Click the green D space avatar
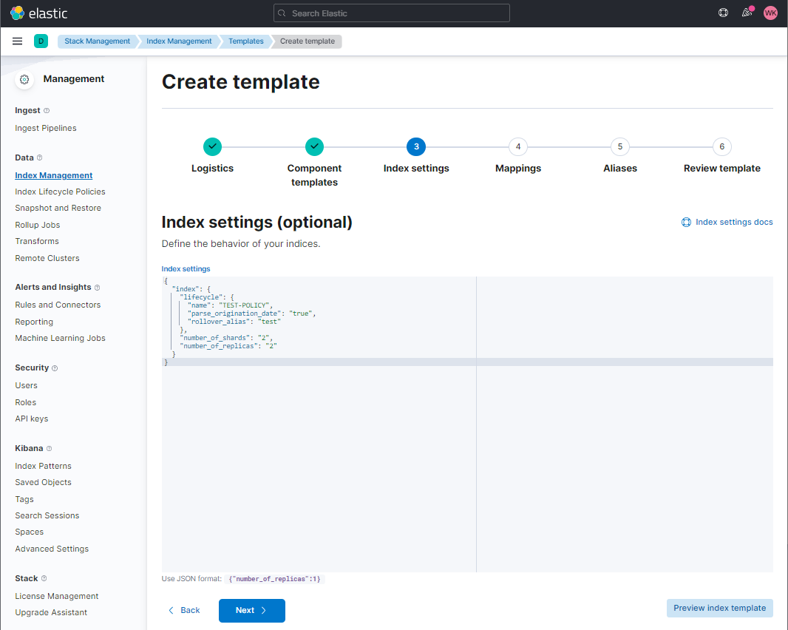 click(41, 41)
